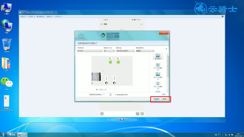Screen dimensions: 244x137
Task: Go to previous photo in Photo Viewer
Action: (x=118, y=119)
